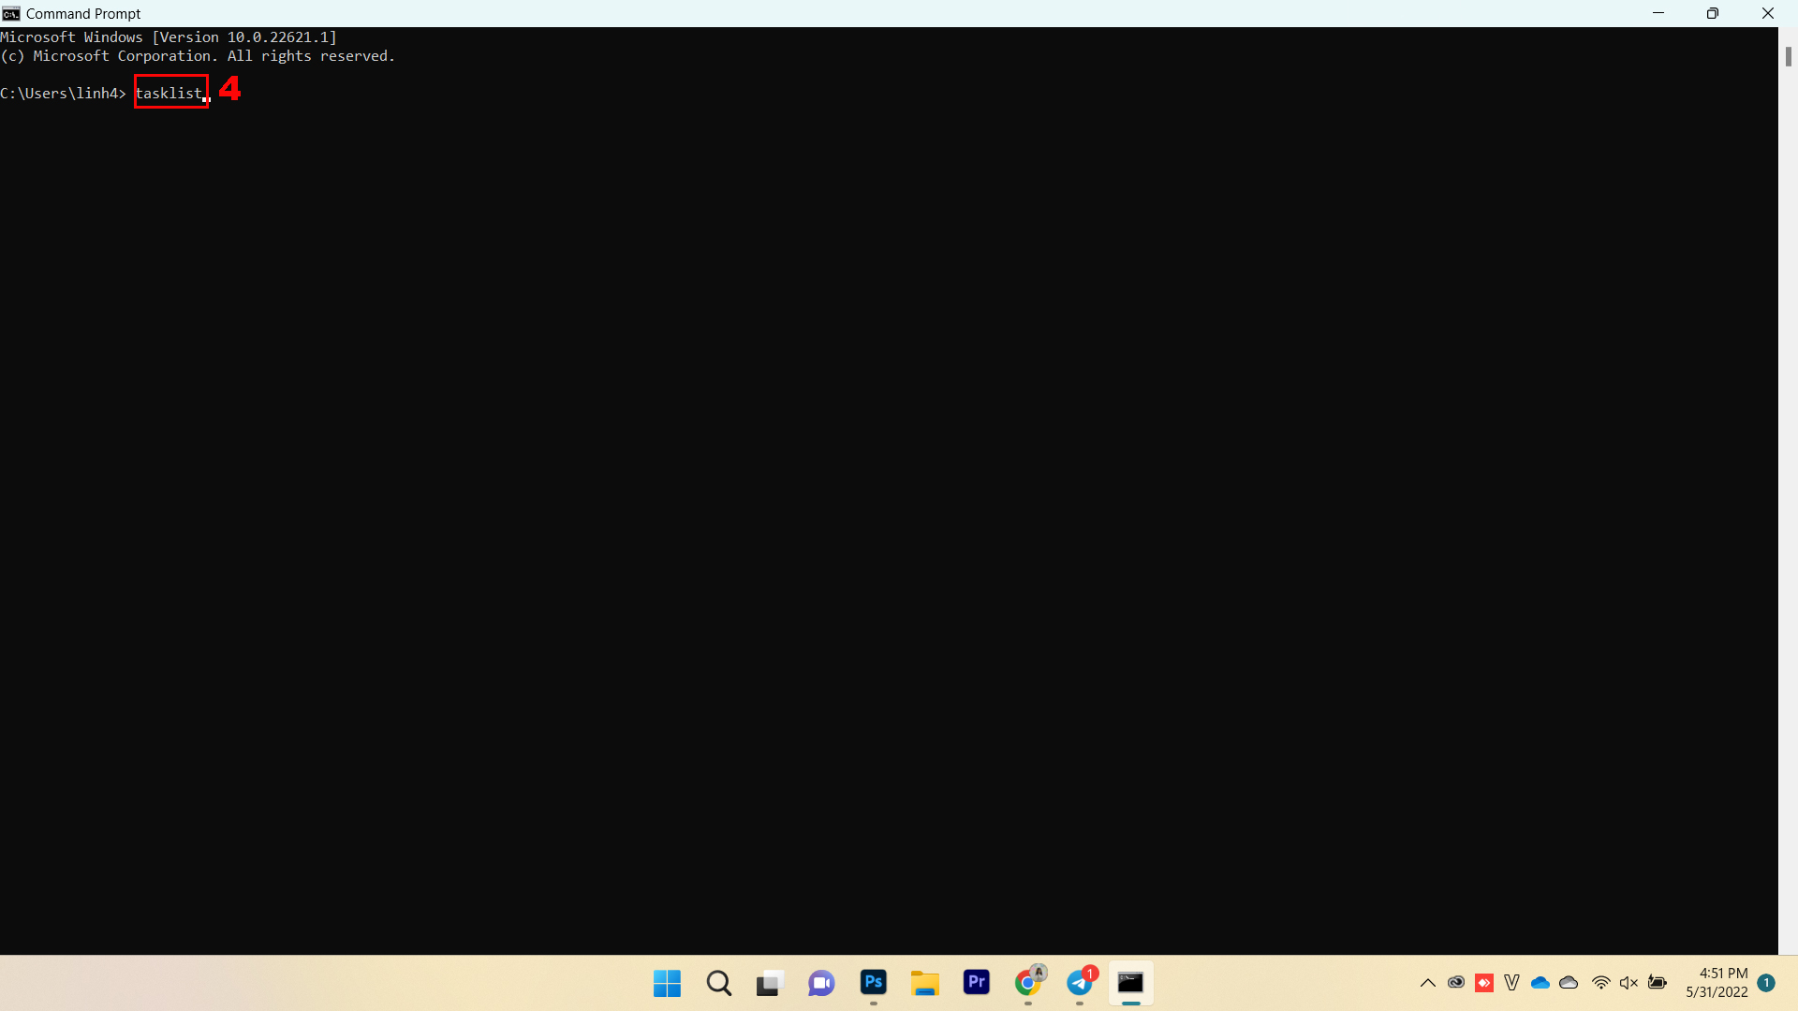Open notification center badge showing 1

1766,983
